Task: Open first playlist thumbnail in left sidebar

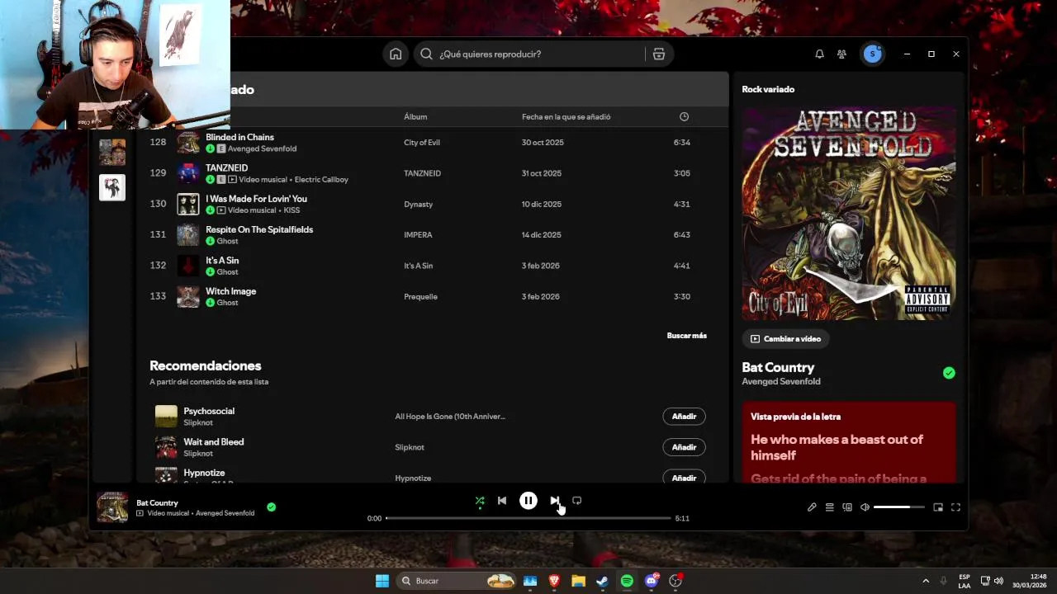Action: pos(112,152)
